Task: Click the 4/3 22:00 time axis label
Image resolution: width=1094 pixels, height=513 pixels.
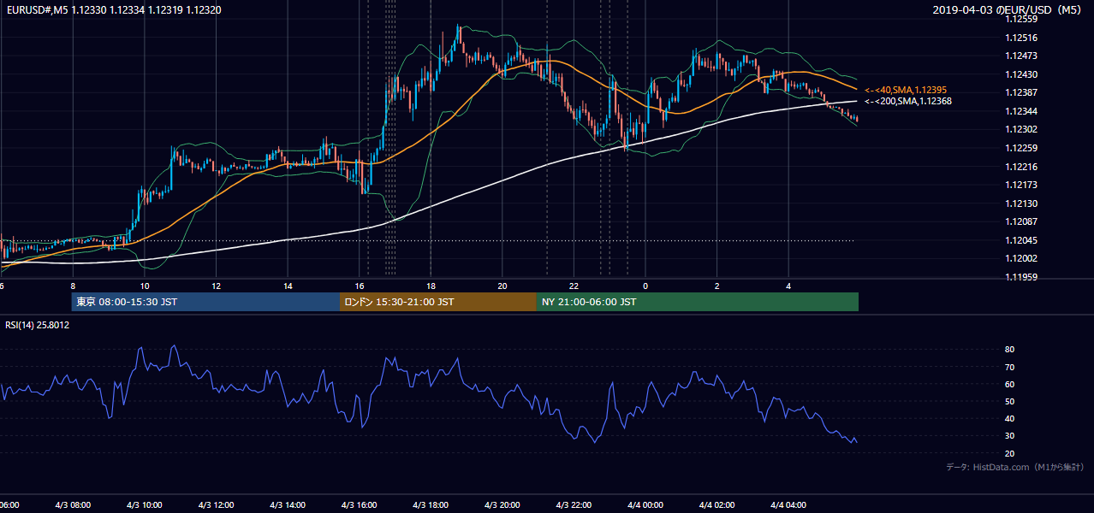Action: point(574,504)
